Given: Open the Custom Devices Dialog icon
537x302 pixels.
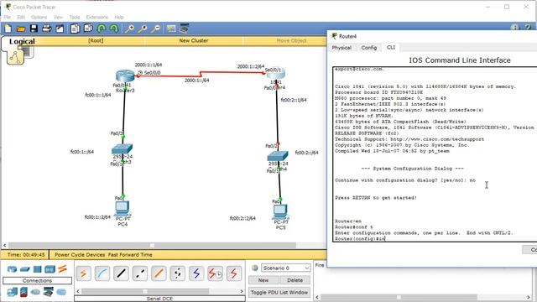Looking at the screenshot, I should 185,29.
